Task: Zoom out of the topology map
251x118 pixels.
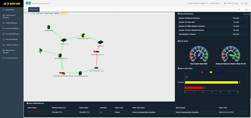Action: pos(28,13)
